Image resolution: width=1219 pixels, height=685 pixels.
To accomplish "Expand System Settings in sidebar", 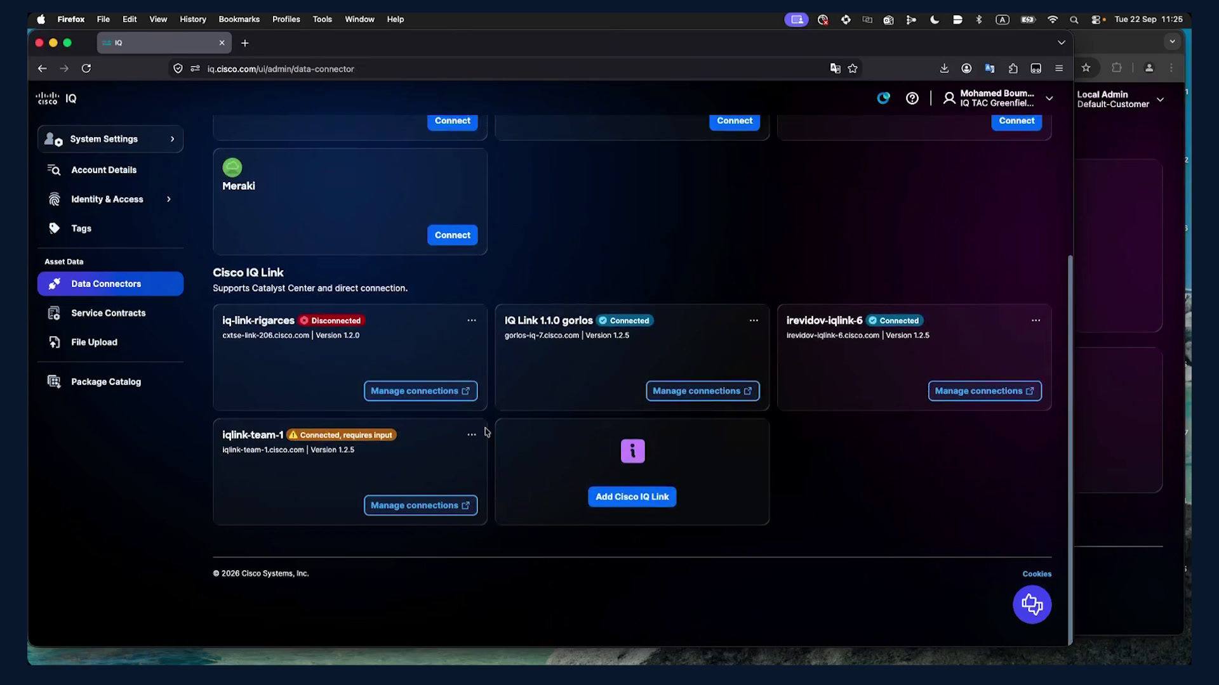I will [x=110, y=139].
